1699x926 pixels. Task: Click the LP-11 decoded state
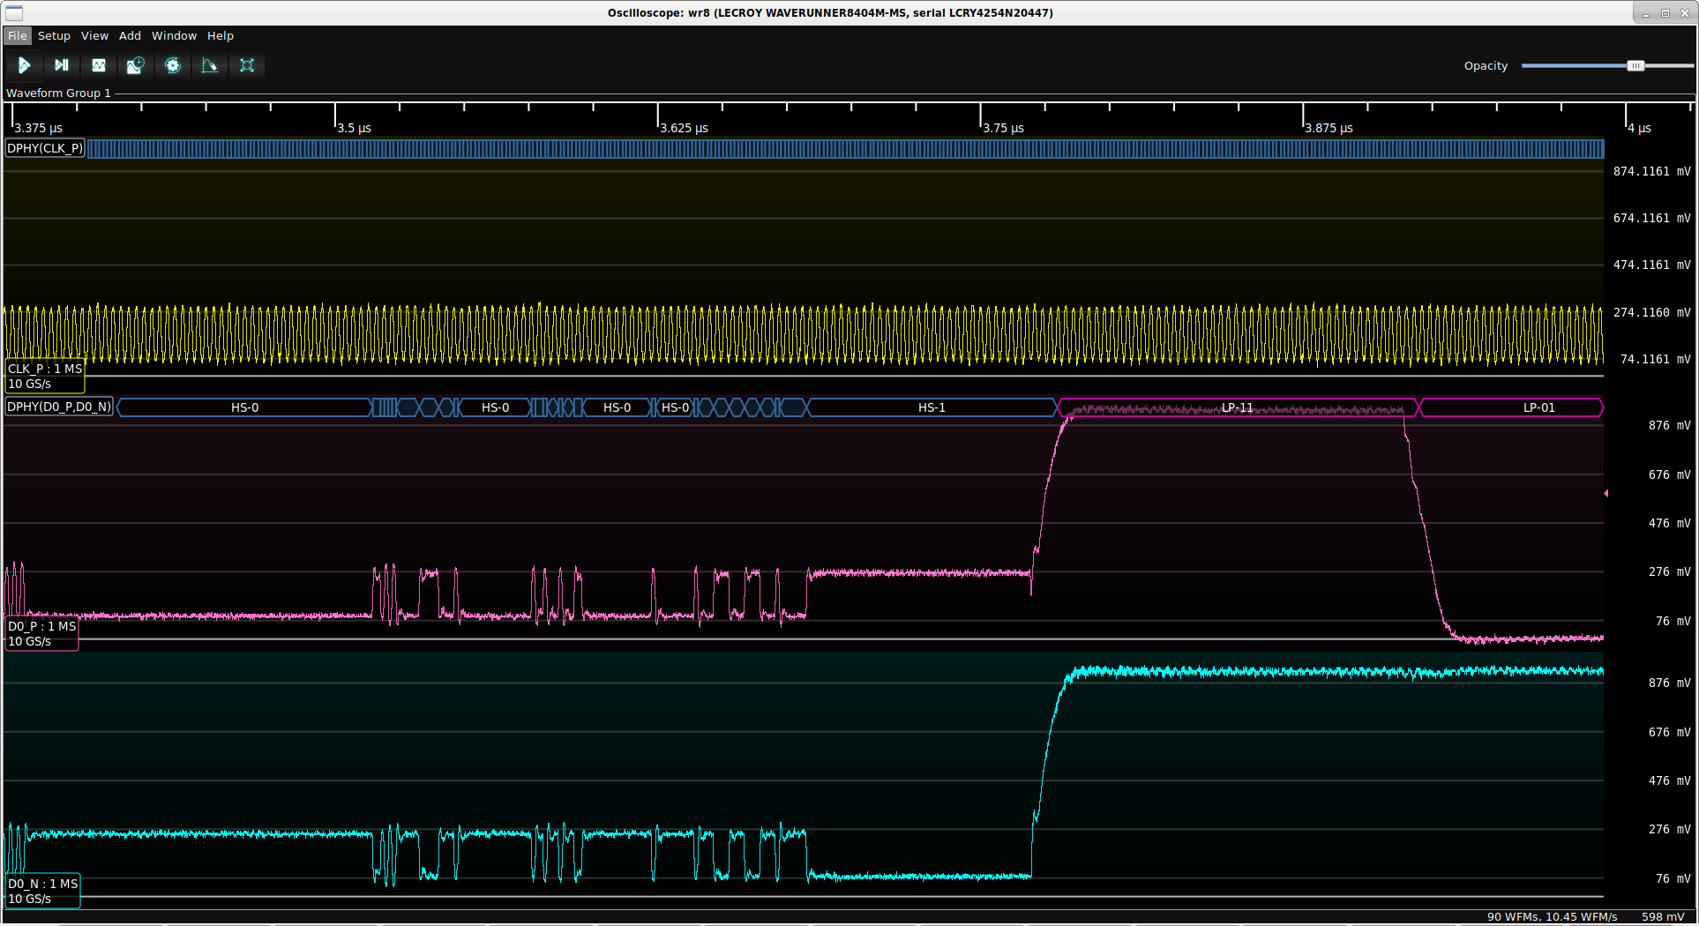point(1237,407)
